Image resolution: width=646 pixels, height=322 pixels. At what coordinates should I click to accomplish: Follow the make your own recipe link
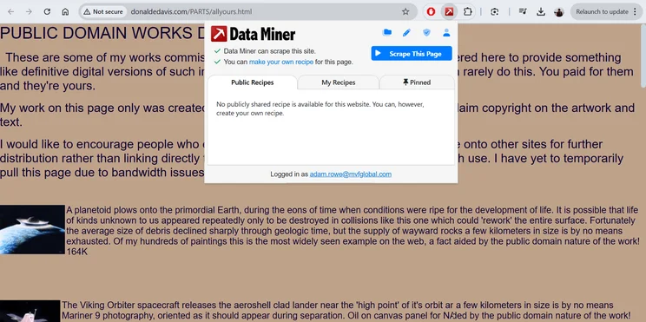tap(281, 62)
